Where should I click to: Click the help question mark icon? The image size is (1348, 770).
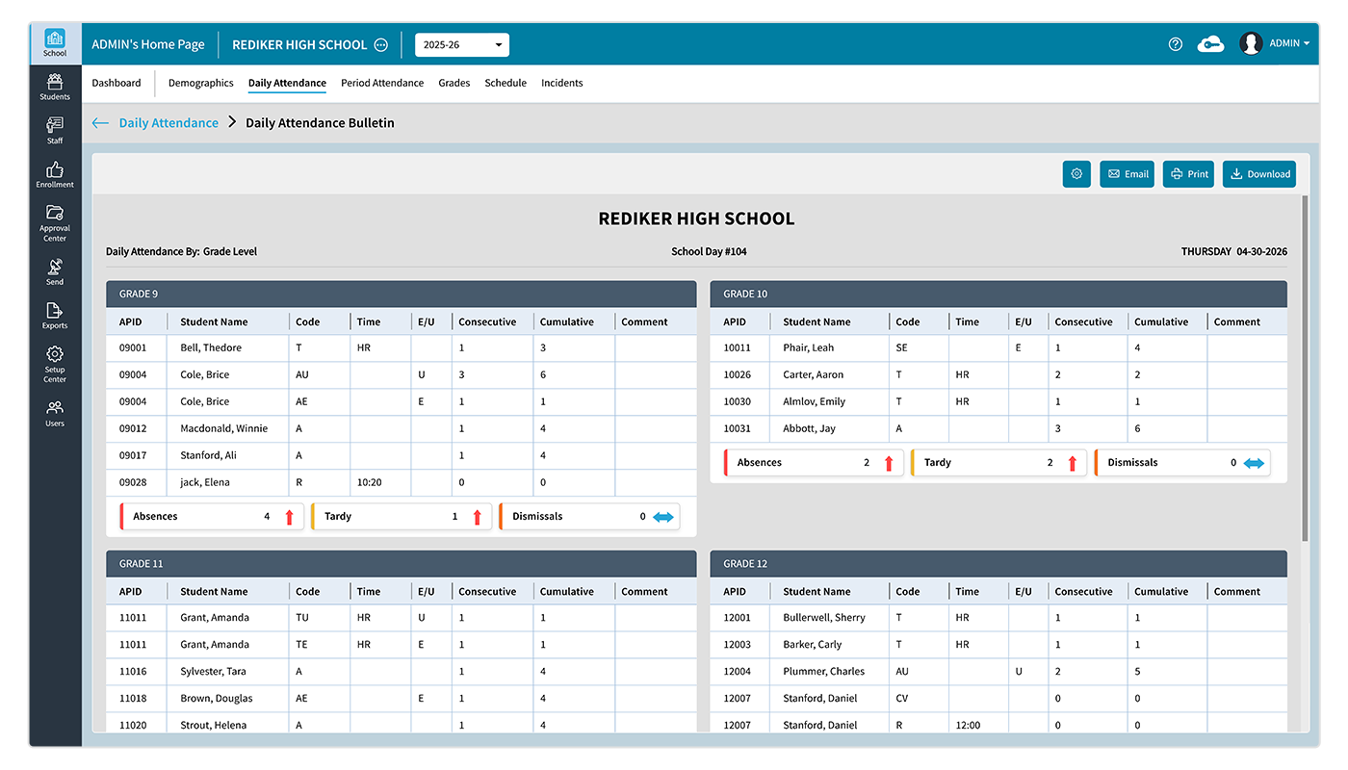1175,44
